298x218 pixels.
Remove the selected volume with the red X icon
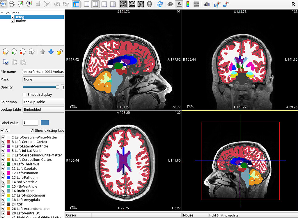(23, 52)
